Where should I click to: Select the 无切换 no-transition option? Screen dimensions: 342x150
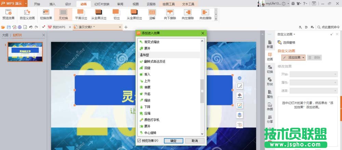63,15
